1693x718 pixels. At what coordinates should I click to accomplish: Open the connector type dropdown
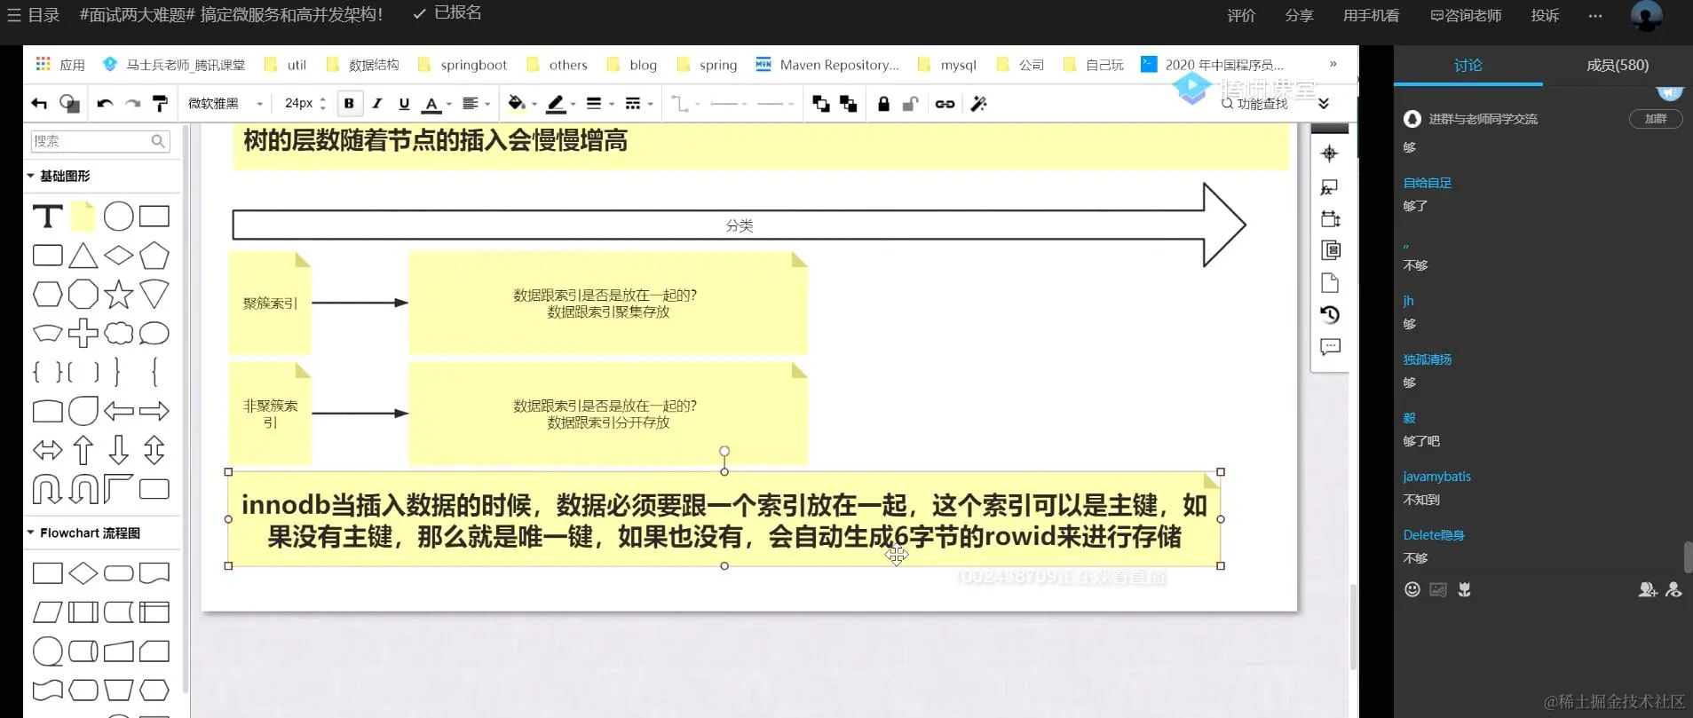click(x=684, y=104)
